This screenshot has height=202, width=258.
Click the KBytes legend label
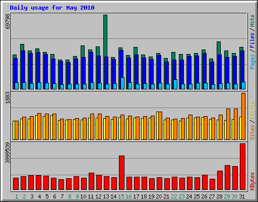pos(252,181)
